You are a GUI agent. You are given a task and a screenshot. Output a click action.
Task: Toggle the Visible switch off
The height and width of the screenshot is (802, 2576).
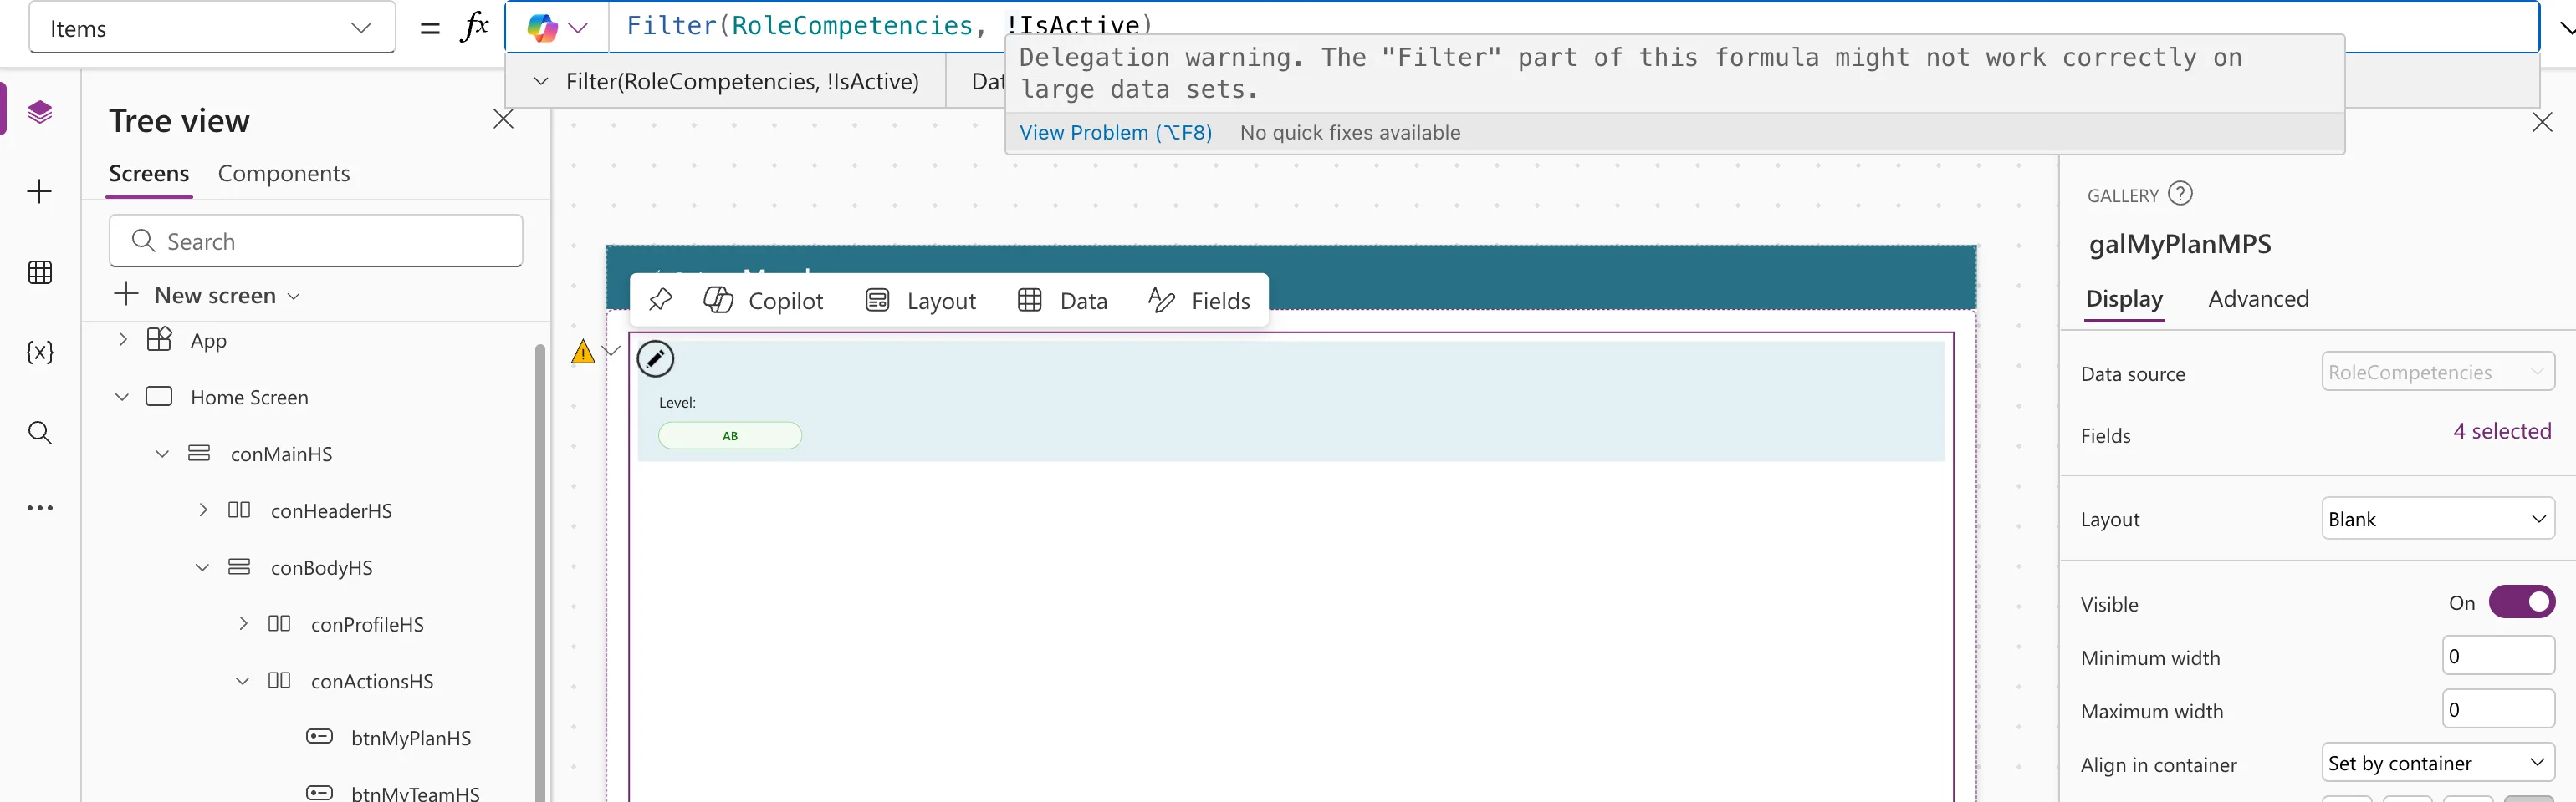tap(2521, 602)
